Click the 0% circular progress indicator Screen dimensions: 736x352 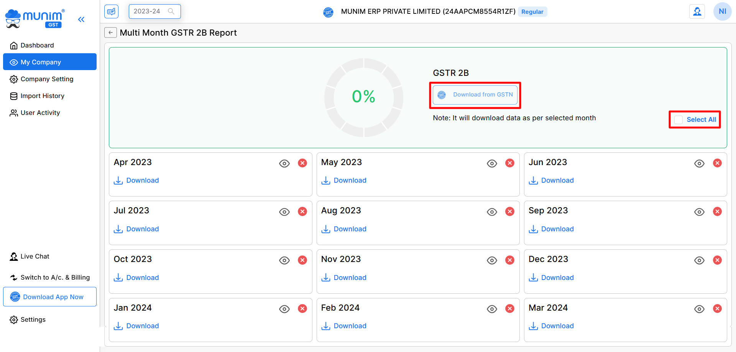click(x=363, y=97)
